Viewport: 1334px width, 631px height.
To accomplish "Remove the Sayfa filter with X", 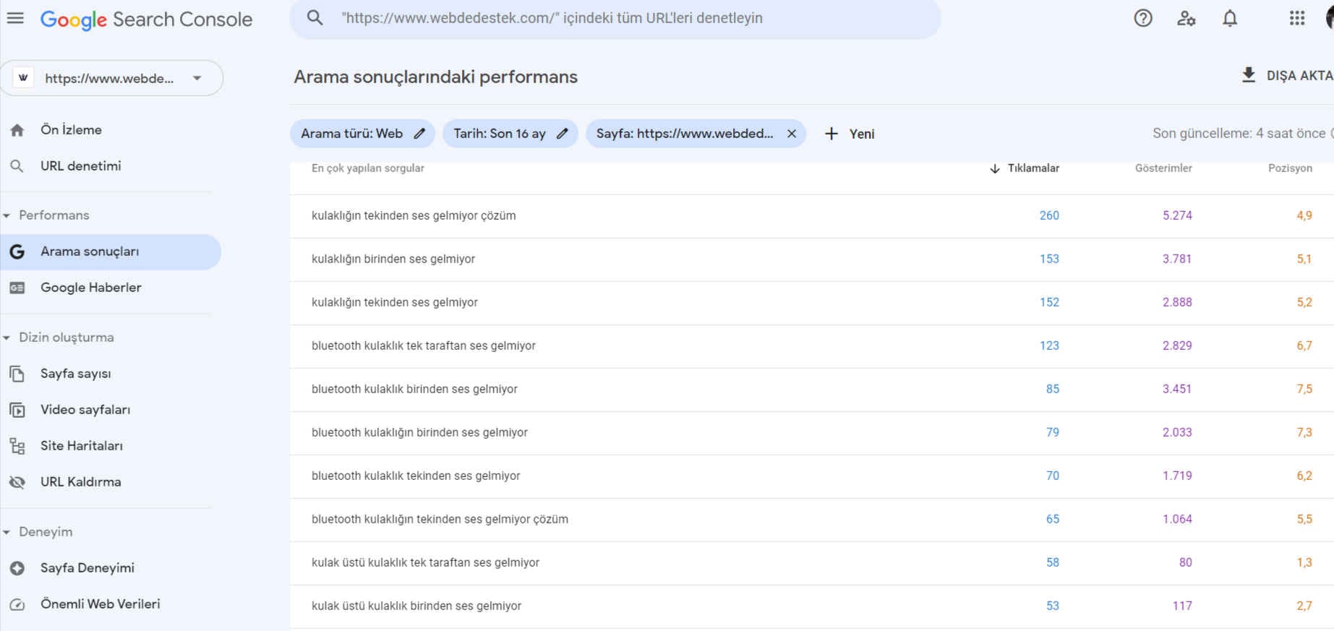I will point(792,134).
